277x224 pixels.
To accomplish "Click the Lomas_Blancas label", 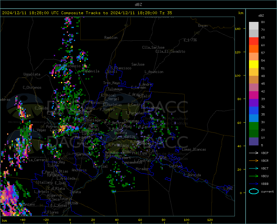I will (x=194, y=149).
